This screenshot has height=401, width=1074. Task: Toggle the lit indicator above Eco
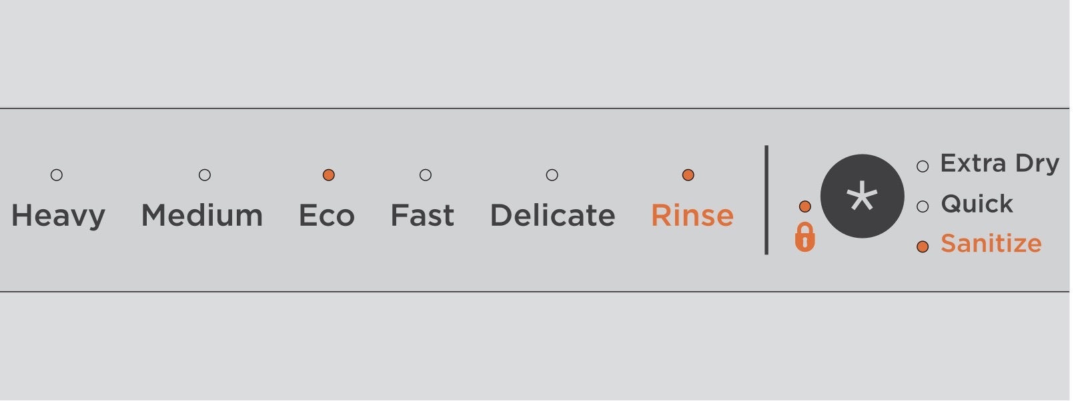click(x=328, y=175)
